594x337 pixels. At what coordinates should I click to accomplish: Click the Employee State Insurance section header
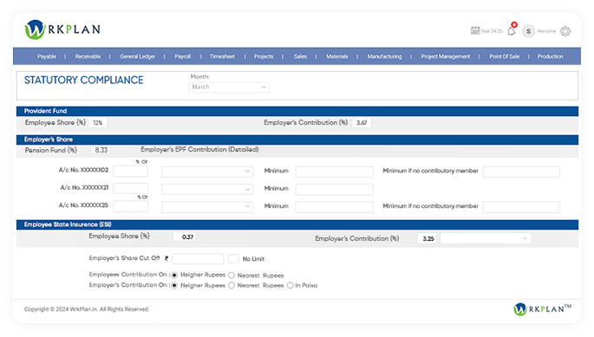tap(297, 224)
